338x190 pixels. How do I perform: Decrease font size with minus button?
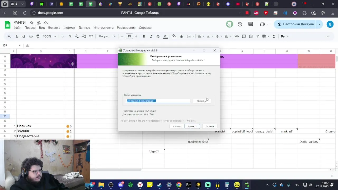pyautogui.click(x=122, y=36)
